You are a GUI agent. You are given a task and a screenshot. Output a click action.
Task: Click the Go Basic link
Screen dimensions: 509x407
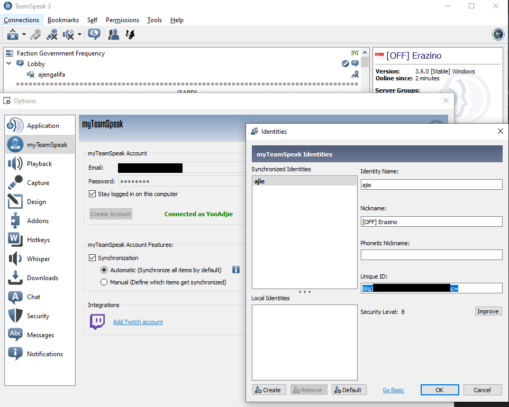(x=393, y=390)
